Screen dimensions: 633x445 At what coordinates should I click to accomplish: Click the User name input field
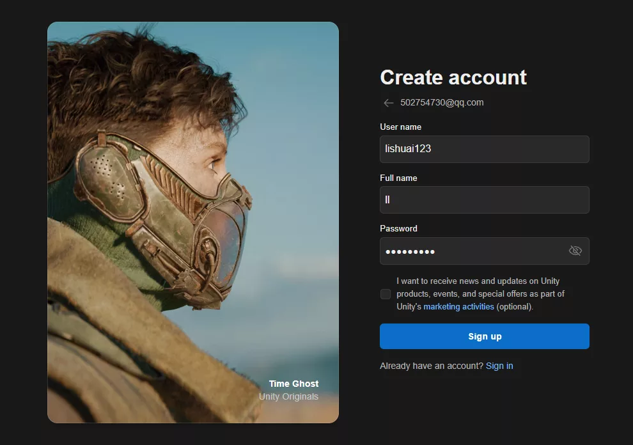[484, 149]
